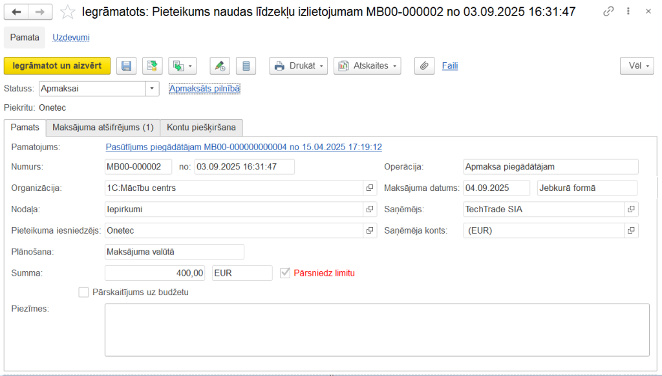Open the Drukāt print menu

pos(298,65)
